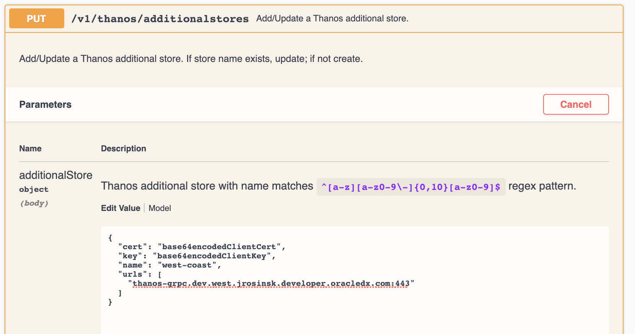Screen dimensions: 635x334
Task: Click the Description column header
Action: point(123,149)
